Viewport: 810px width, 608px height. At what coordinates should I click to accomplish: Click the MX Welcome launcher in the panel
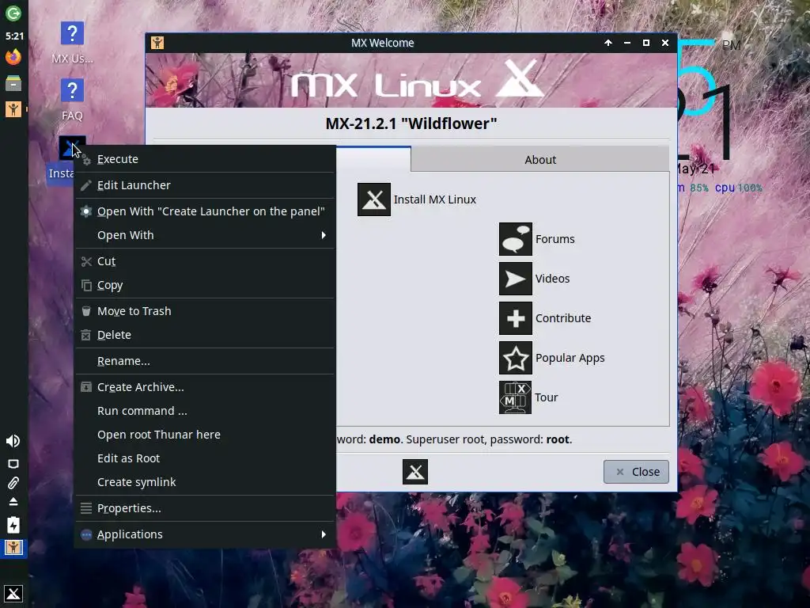coord(13,109)
